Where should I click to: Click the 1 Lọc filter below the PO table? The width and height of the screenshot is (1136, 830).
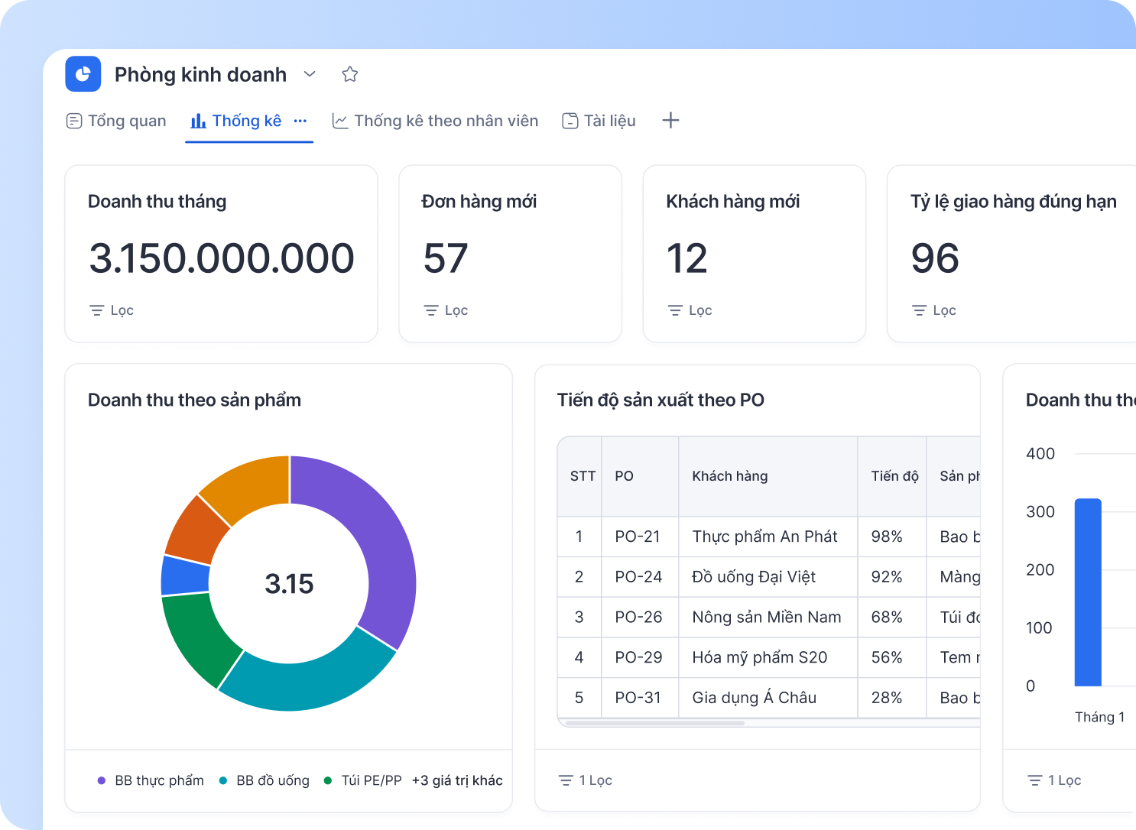[586, 780]
